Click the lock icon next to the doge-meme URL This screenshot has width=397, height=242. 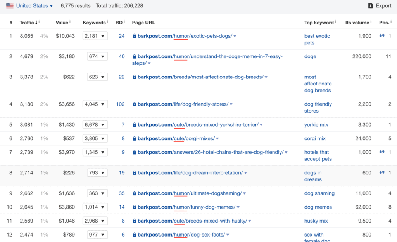click(135, 57)
